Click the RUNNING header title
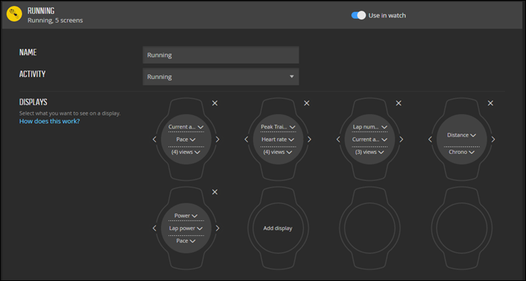Screen dimensions: 526x281 pos(41,11)
